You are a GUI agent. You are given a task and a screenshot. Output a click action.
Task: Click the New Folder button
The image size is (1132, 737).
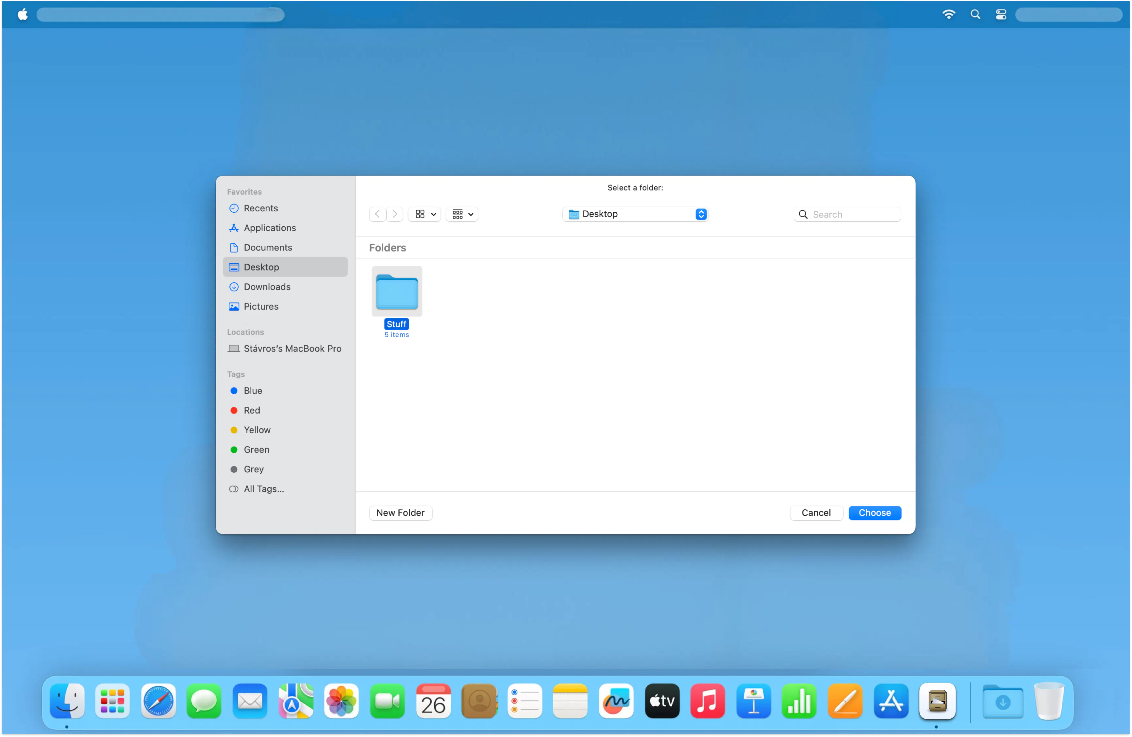[400, 513]
